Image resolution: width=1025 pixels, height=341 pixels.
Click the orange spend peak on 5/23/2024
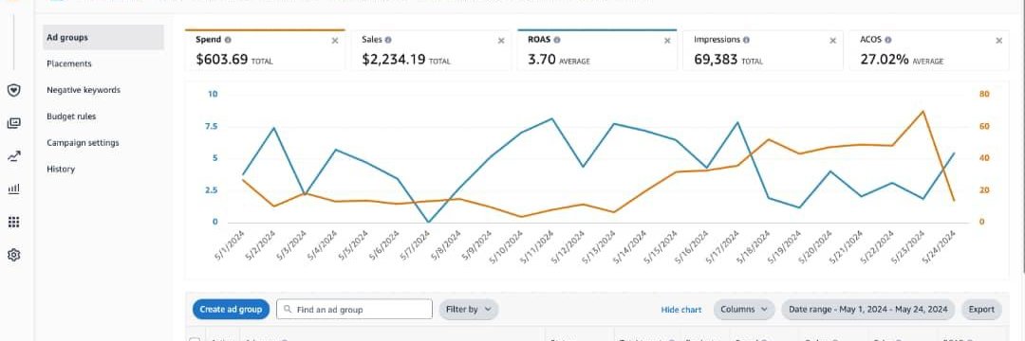922,112
